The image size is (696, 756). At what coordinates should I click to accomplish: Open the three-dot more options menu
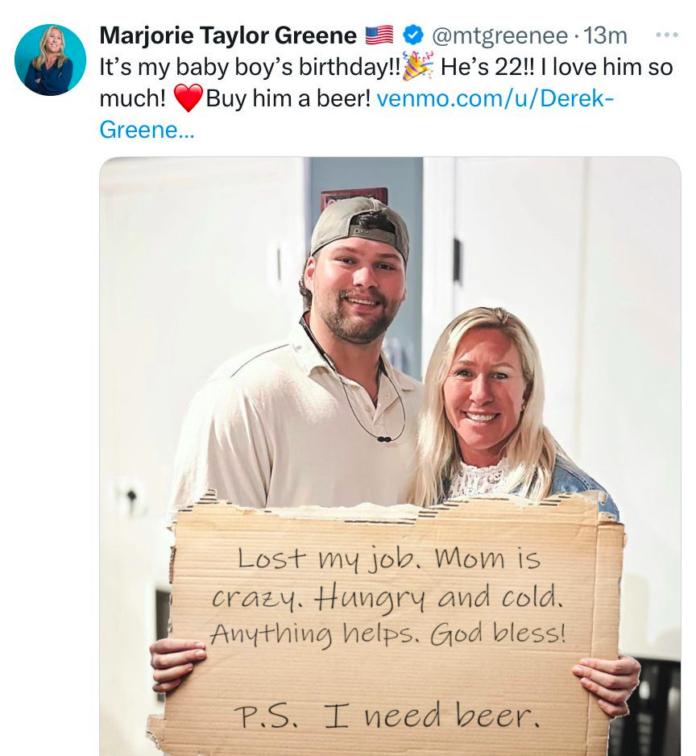click(667, 35)
